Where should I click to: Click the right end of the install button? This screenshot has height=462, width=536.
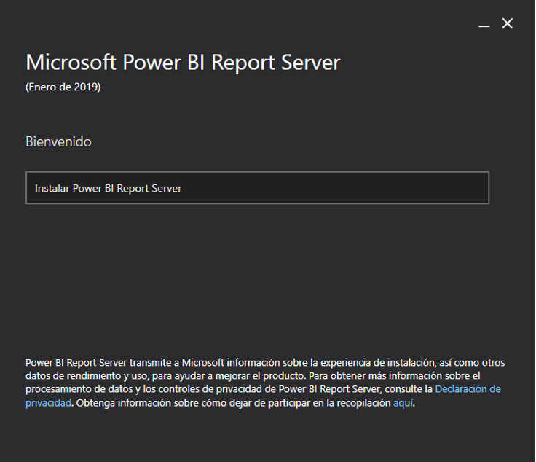coord(466,188)
